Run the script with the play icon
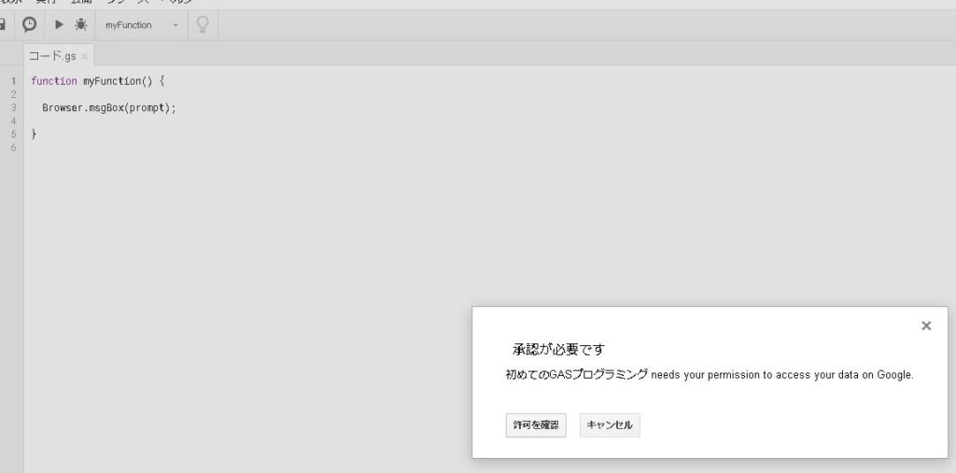The width and height of the screenshot is (956, 473). (x=59, y=25)
